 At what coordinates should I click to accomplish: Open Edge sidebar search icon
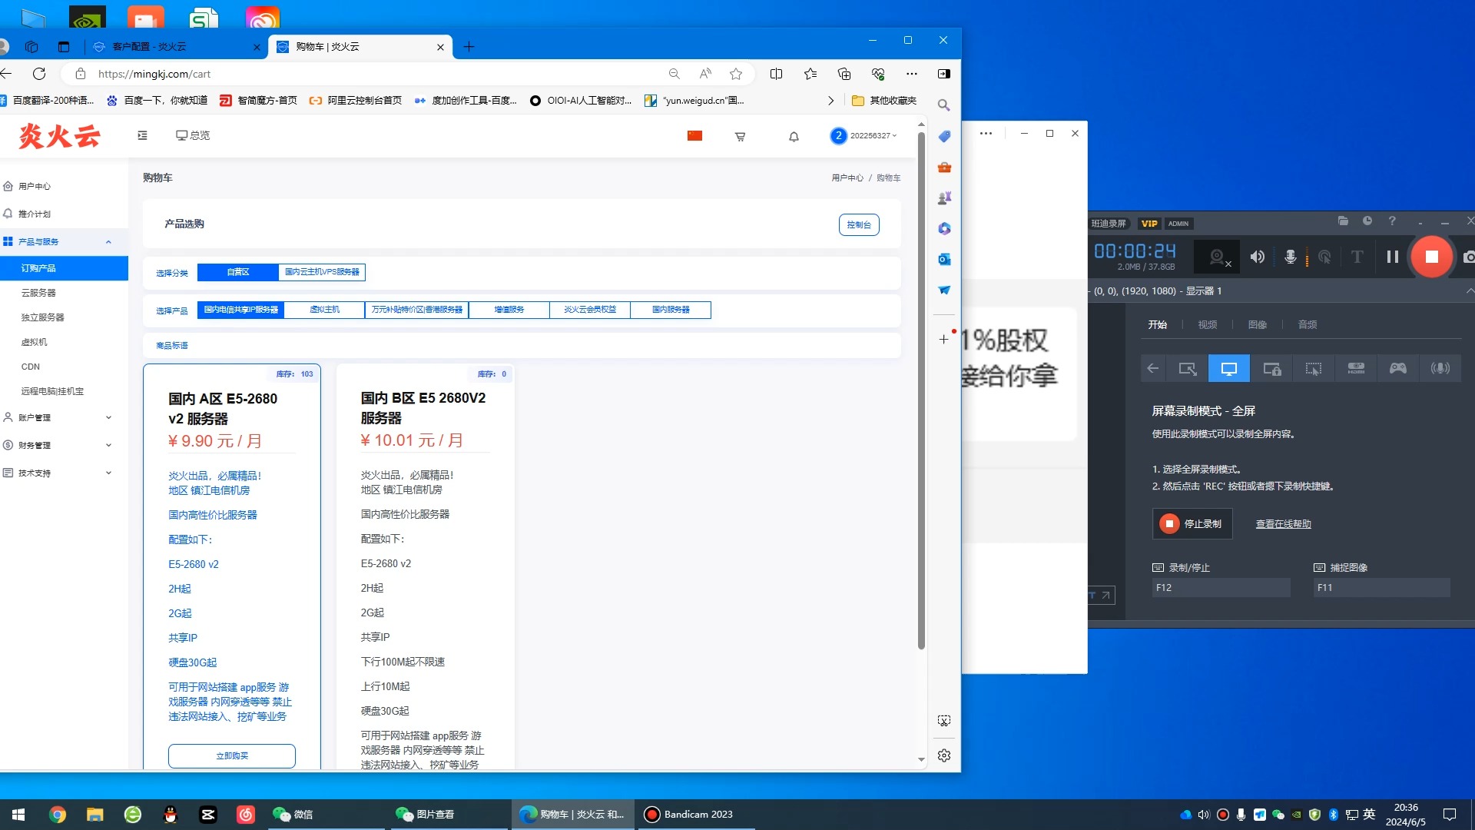(x=944, y=105)
